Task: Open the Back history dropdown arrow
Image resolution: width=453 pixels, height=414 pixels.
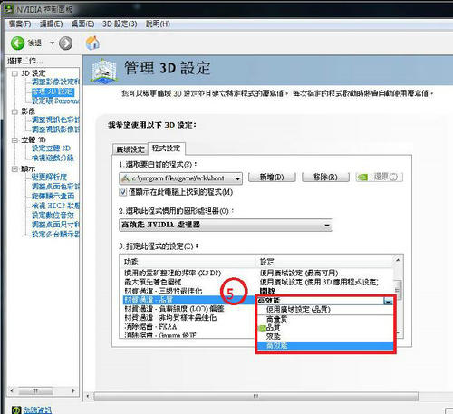Action: pos(52,43)
